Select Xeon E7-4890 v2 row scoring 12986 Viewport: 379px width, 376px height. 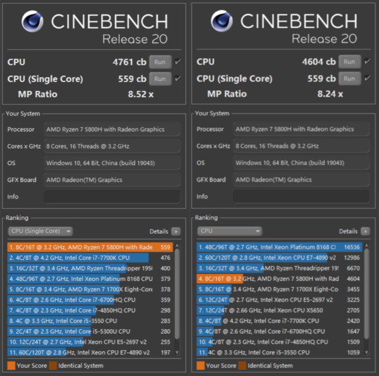click(x=279, y=258)
